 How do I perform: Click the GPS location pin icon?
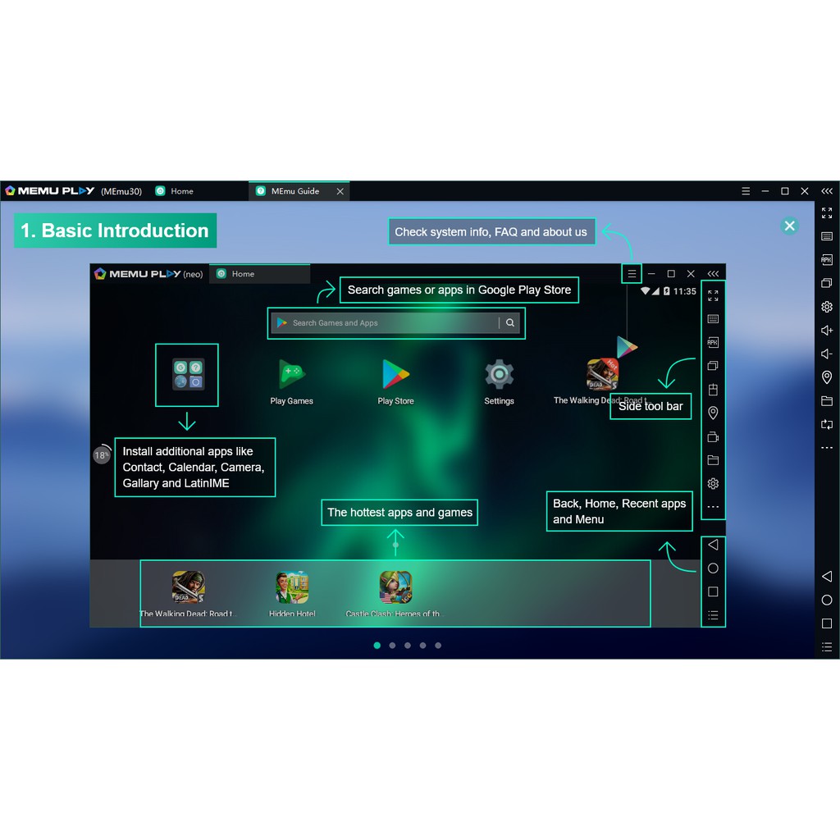coord(827,377)
